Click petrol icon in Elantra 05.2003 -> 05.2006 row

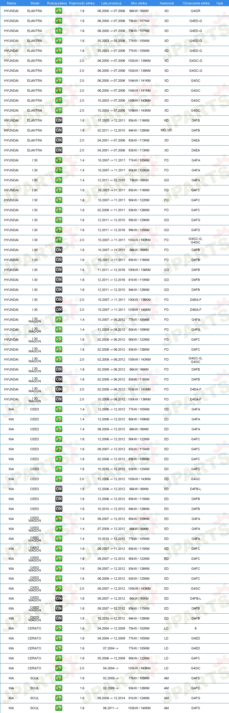coord(59,41)
